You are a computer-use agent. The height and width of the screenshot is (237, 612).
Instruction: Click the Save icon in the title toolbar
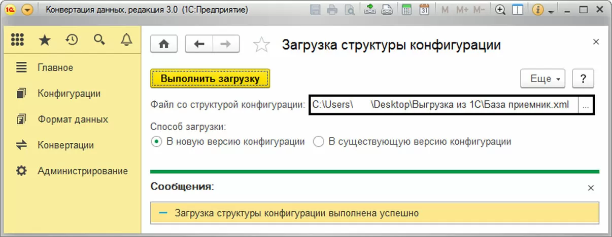click(315, 10)
